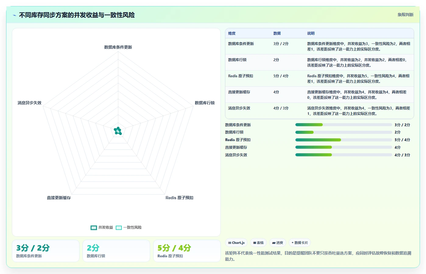Click the 4分 value after the 直接更新缓存 bar

coord(397,147)
